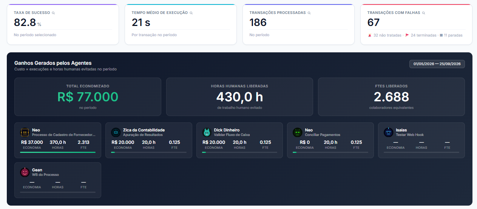Click the 'Testar Web Hook' subtitle
The height and width of the screenshot is (209, 477).
(x=409, y=135)
